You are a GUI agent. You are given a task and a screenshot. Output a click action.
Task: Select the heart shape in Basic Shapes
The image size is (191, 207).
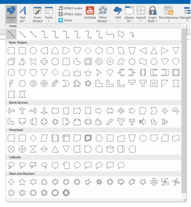[x=165, y=62]
